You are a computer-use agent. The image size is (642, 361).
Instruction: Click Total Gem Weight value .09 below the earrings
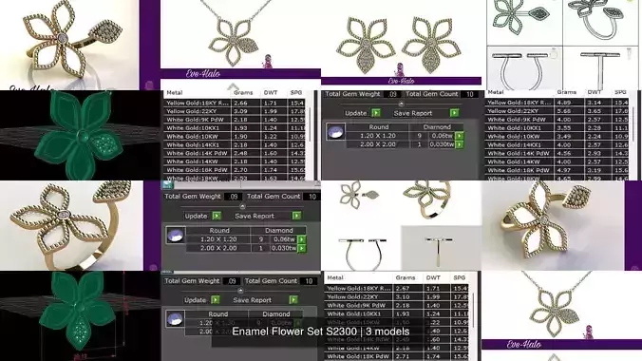click(x=392, y=94)
